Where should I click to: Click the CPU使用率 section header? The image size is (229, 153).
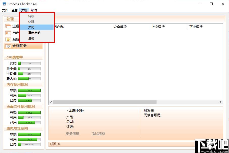pyautogui.click(x=23, y=57)
